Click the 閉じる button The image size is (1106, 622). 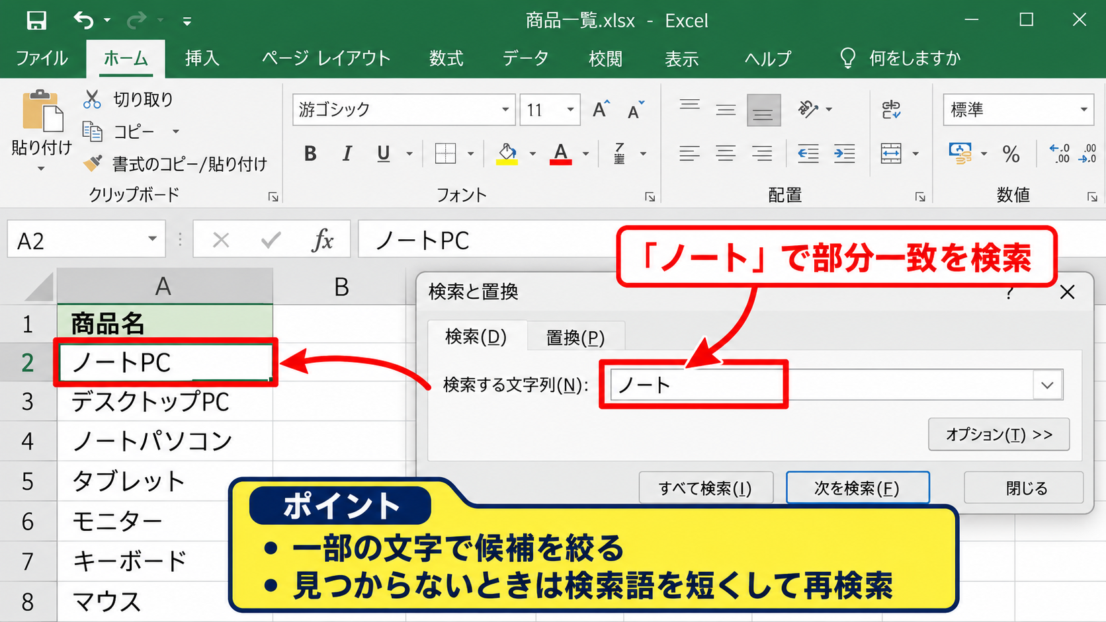[x=1024, y=488]
